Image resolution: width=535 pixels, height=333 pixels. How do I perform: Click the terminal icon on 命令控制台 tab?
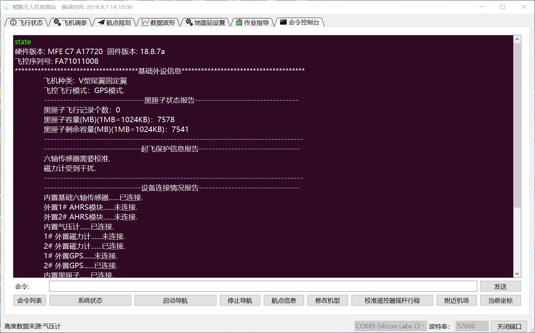(283, 22)
